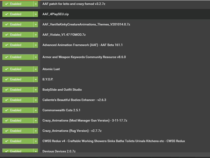Screen dimensions: 210x158
Task: Select mod name Atomic Lust
Action: (51, 69)
